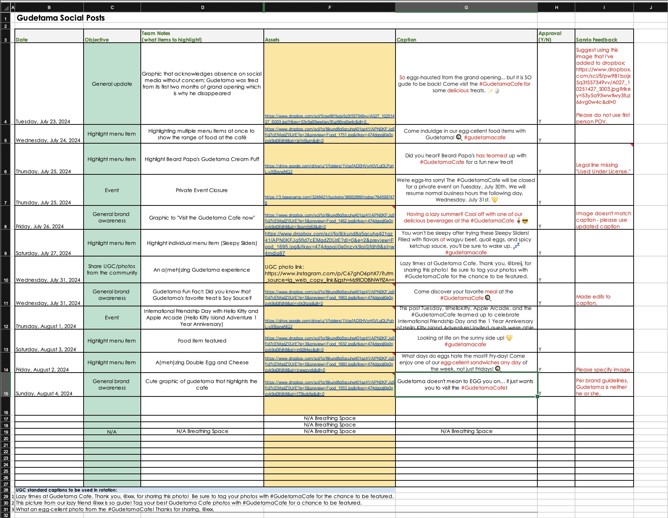This screenshot has height=518, width=668.
Task: Click 'Highlight Beard Papa's Gudetama Cream Puff' cell
Action: tap(202, 159)
